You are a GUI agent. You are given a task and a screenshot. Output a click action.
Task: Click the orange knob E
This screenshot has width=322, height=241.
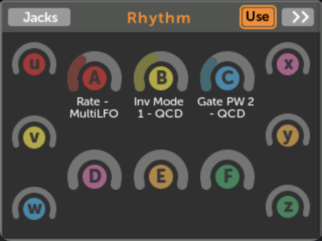tap(161, 177)
